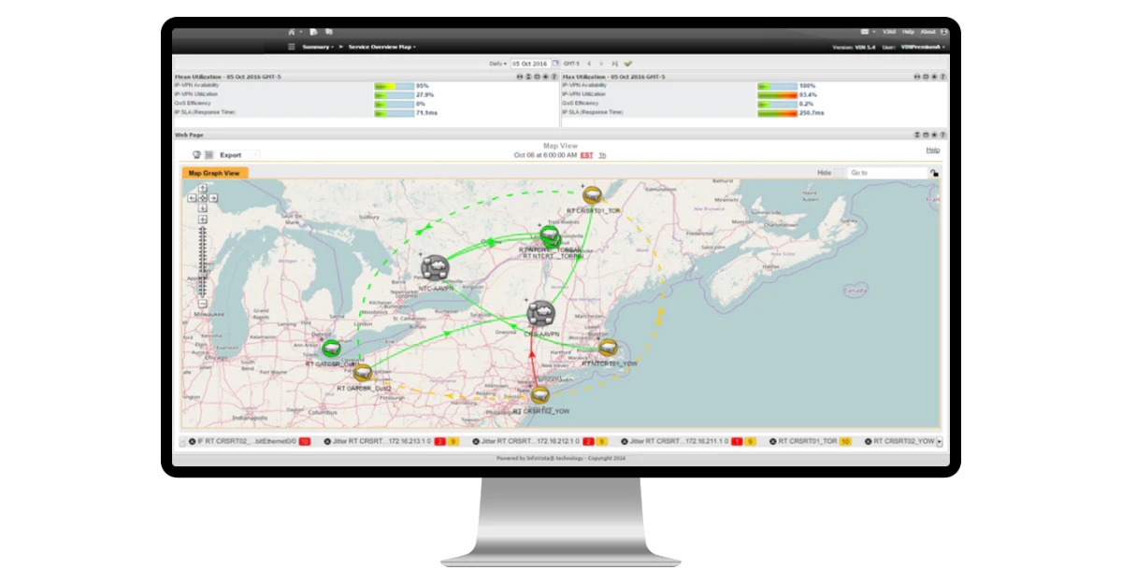The width and height of the screenshot is (1122, 584).
Task: Click the Export button
Action: [x=229, y=154]
